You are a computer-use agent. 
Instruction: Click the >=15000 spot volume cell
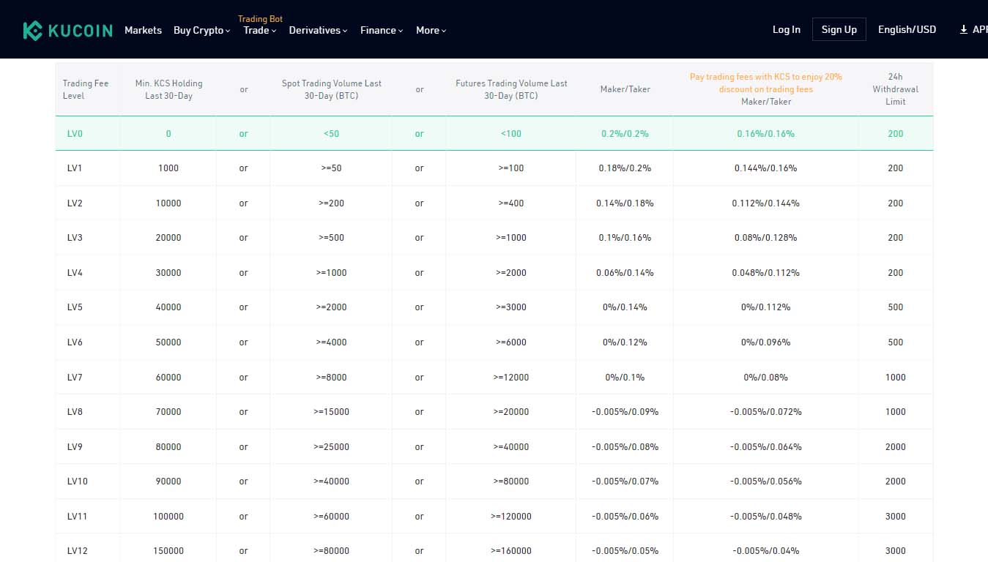click(331, 412)
